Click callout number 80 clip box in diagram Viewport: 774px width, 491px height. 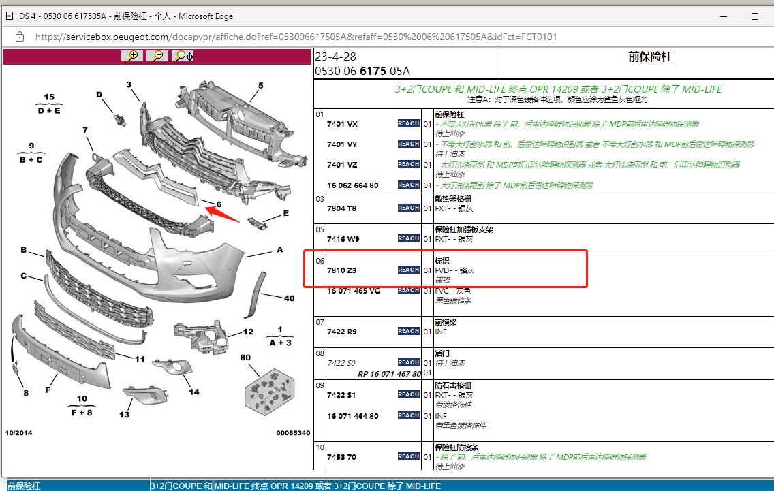[x=245, y=358]
